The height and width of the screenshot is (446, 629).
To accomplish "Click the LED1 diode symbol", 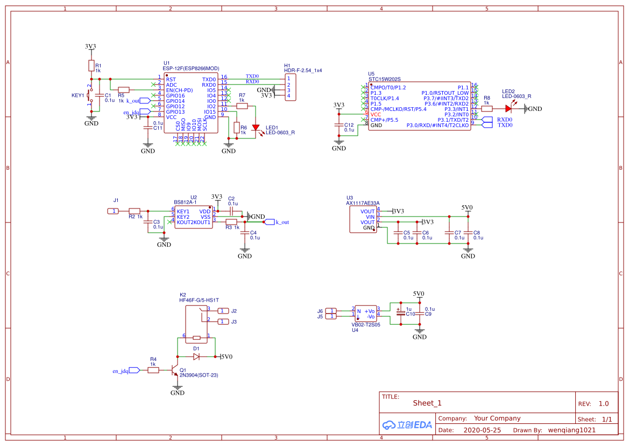I will 256,128.
